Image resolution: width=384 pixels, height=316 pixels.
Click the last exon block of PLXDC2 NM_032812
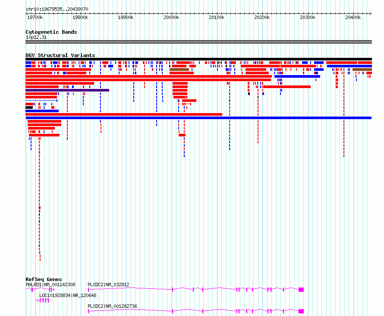(301, 290)
